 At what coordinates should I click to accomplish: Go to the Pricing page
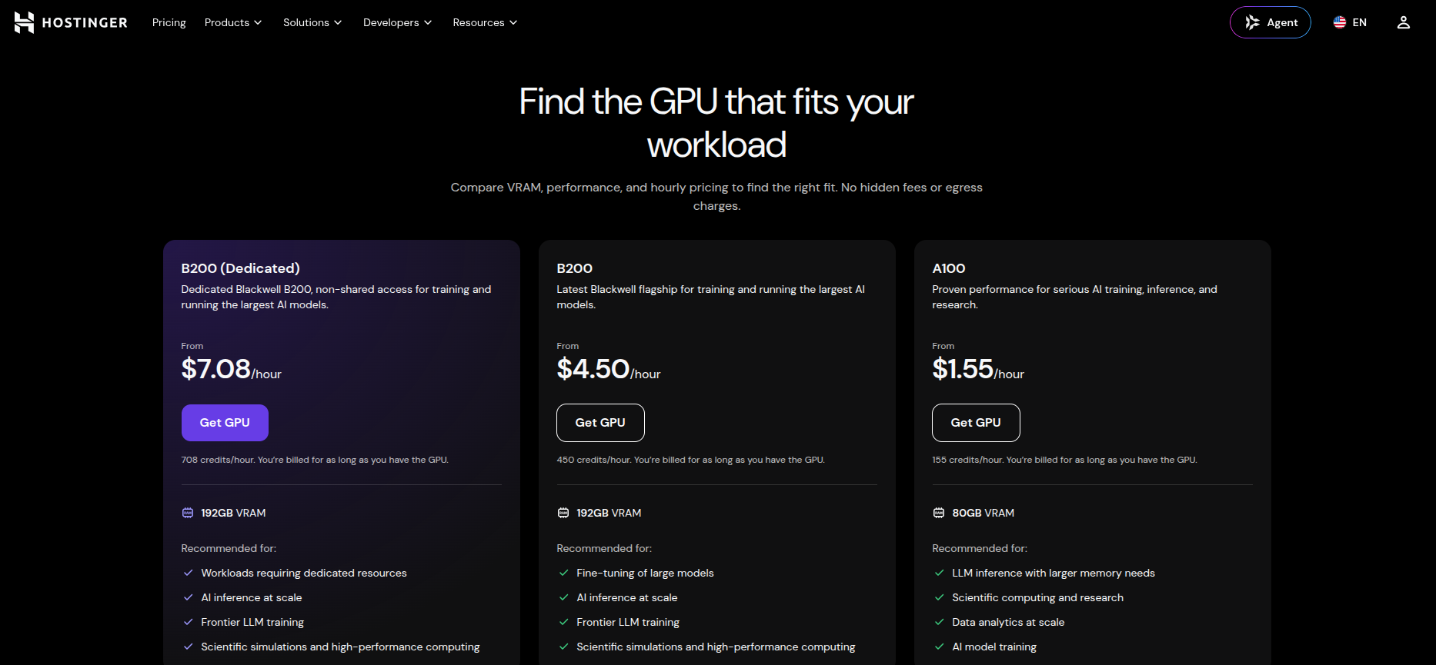(x=169, y=23)
